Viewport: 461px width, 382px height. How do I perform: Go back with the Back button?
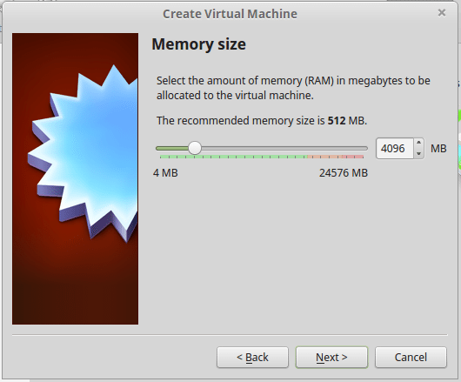[252, 358]
